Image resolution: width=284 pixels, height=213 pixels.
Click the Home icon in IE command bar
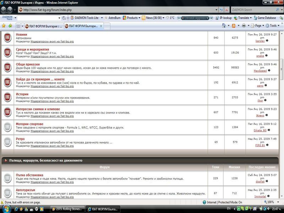click(x=223, y=26)
